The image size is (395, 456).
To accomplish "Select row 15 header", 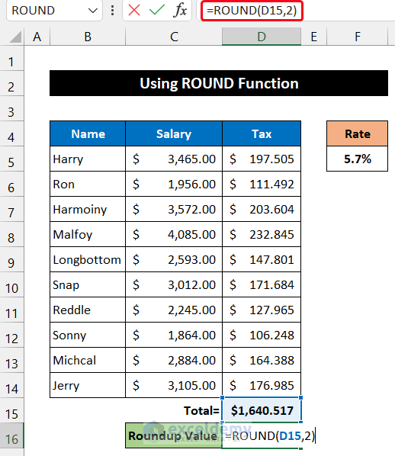I will coord(11,410).
